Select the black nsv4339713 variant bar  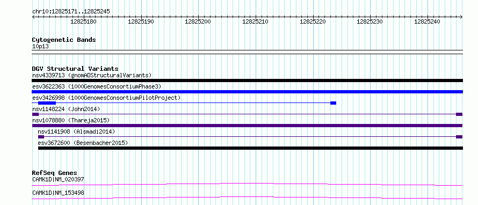pos(247,80)
